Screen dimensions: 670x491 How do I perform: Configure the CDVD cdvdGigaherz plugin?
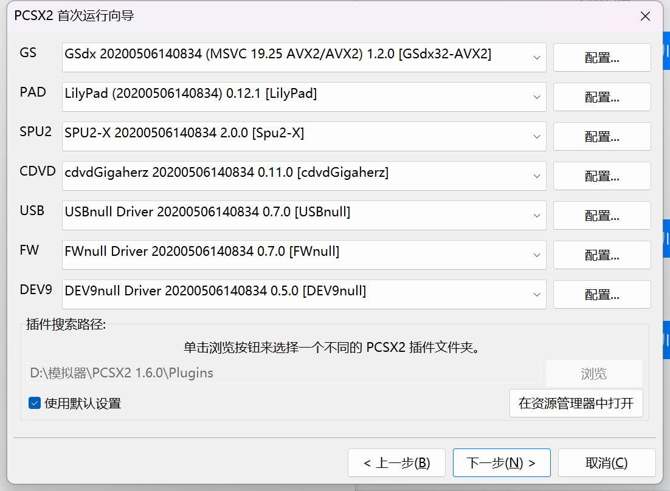pyautogui.click(x=602, y=176)
